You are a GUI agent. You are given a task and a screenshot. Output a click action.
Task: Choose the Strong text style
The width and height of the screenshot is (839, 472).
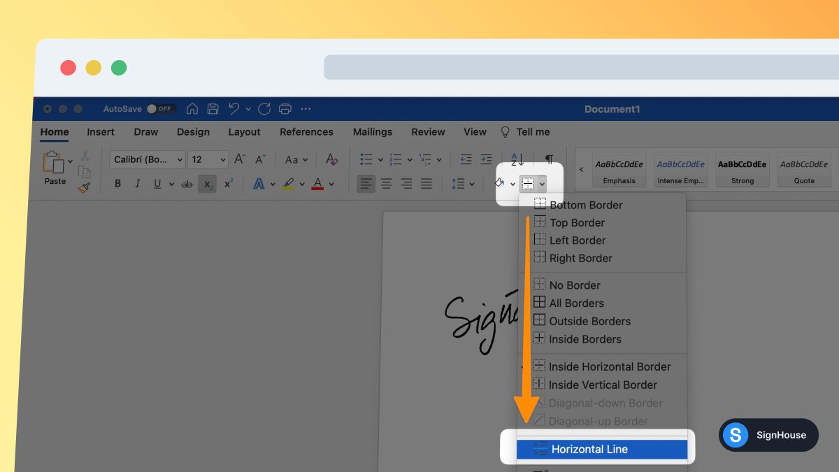click(x=742, y=169)
